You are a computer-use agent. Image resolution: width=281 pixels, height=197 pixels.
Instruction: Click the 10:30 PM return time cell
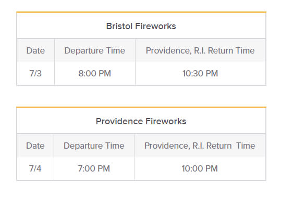tap(200, 73)
